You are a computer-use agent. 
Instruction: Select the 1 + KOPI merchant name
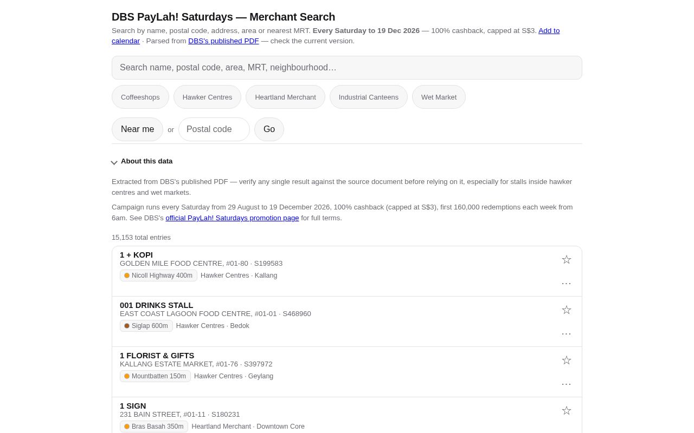pos(136,255)
